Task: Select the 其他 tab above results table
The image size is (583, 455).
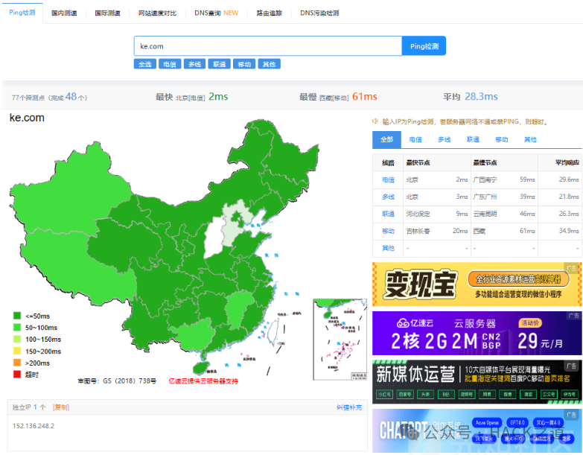Action: (530, 140)
